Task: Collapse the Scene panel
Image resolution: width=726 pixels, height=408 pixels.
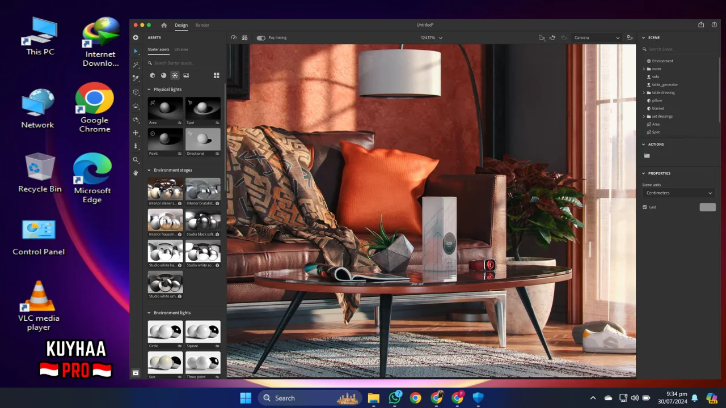Action: tap(644, 38)
